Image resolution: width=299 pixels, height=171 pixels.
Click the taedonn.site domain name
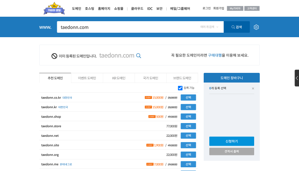coord(50,145)
